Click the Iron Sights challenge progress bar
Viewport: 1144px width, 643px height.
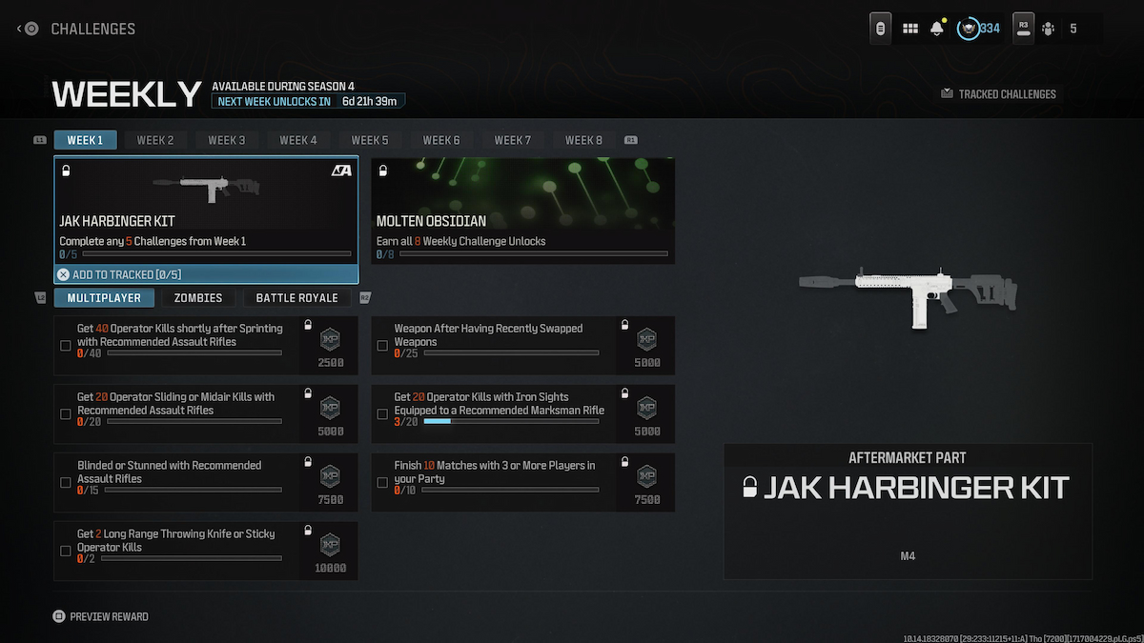[x=511, y=421]
